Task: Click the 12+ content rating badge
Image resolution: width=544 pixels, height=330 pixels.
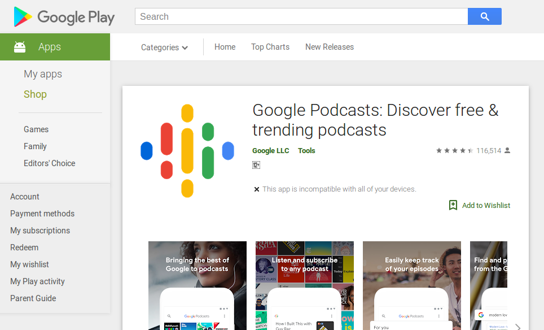Action: coord(256,165)
